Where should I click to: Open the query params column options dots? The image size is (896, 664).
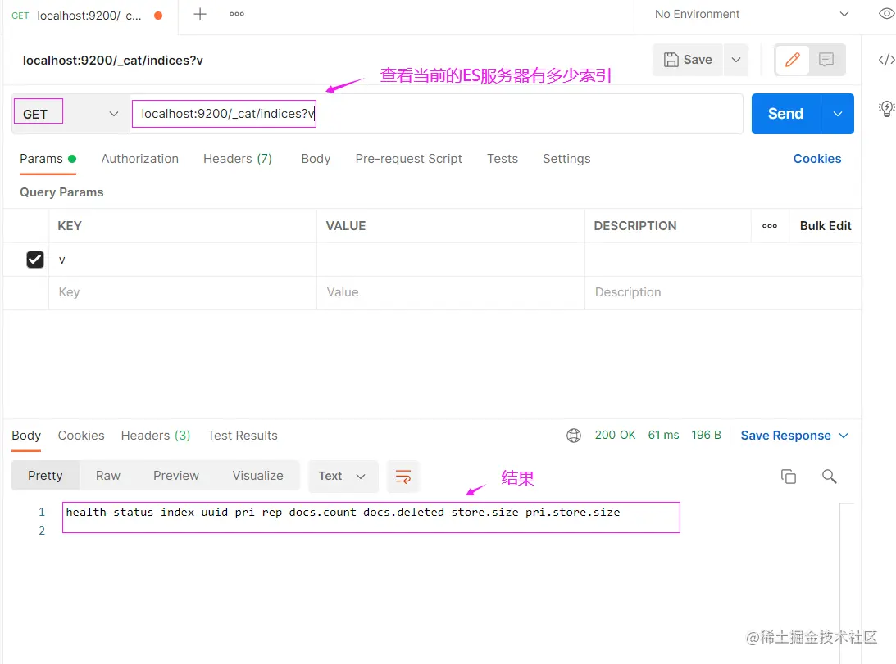(769, 226)
